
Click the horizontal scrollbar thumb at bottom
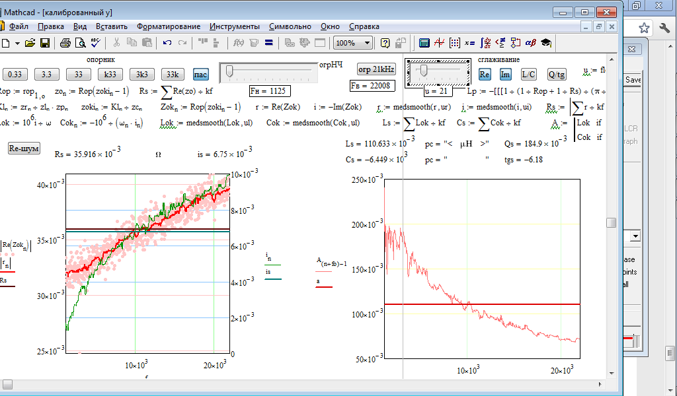[x=7, y=384]
